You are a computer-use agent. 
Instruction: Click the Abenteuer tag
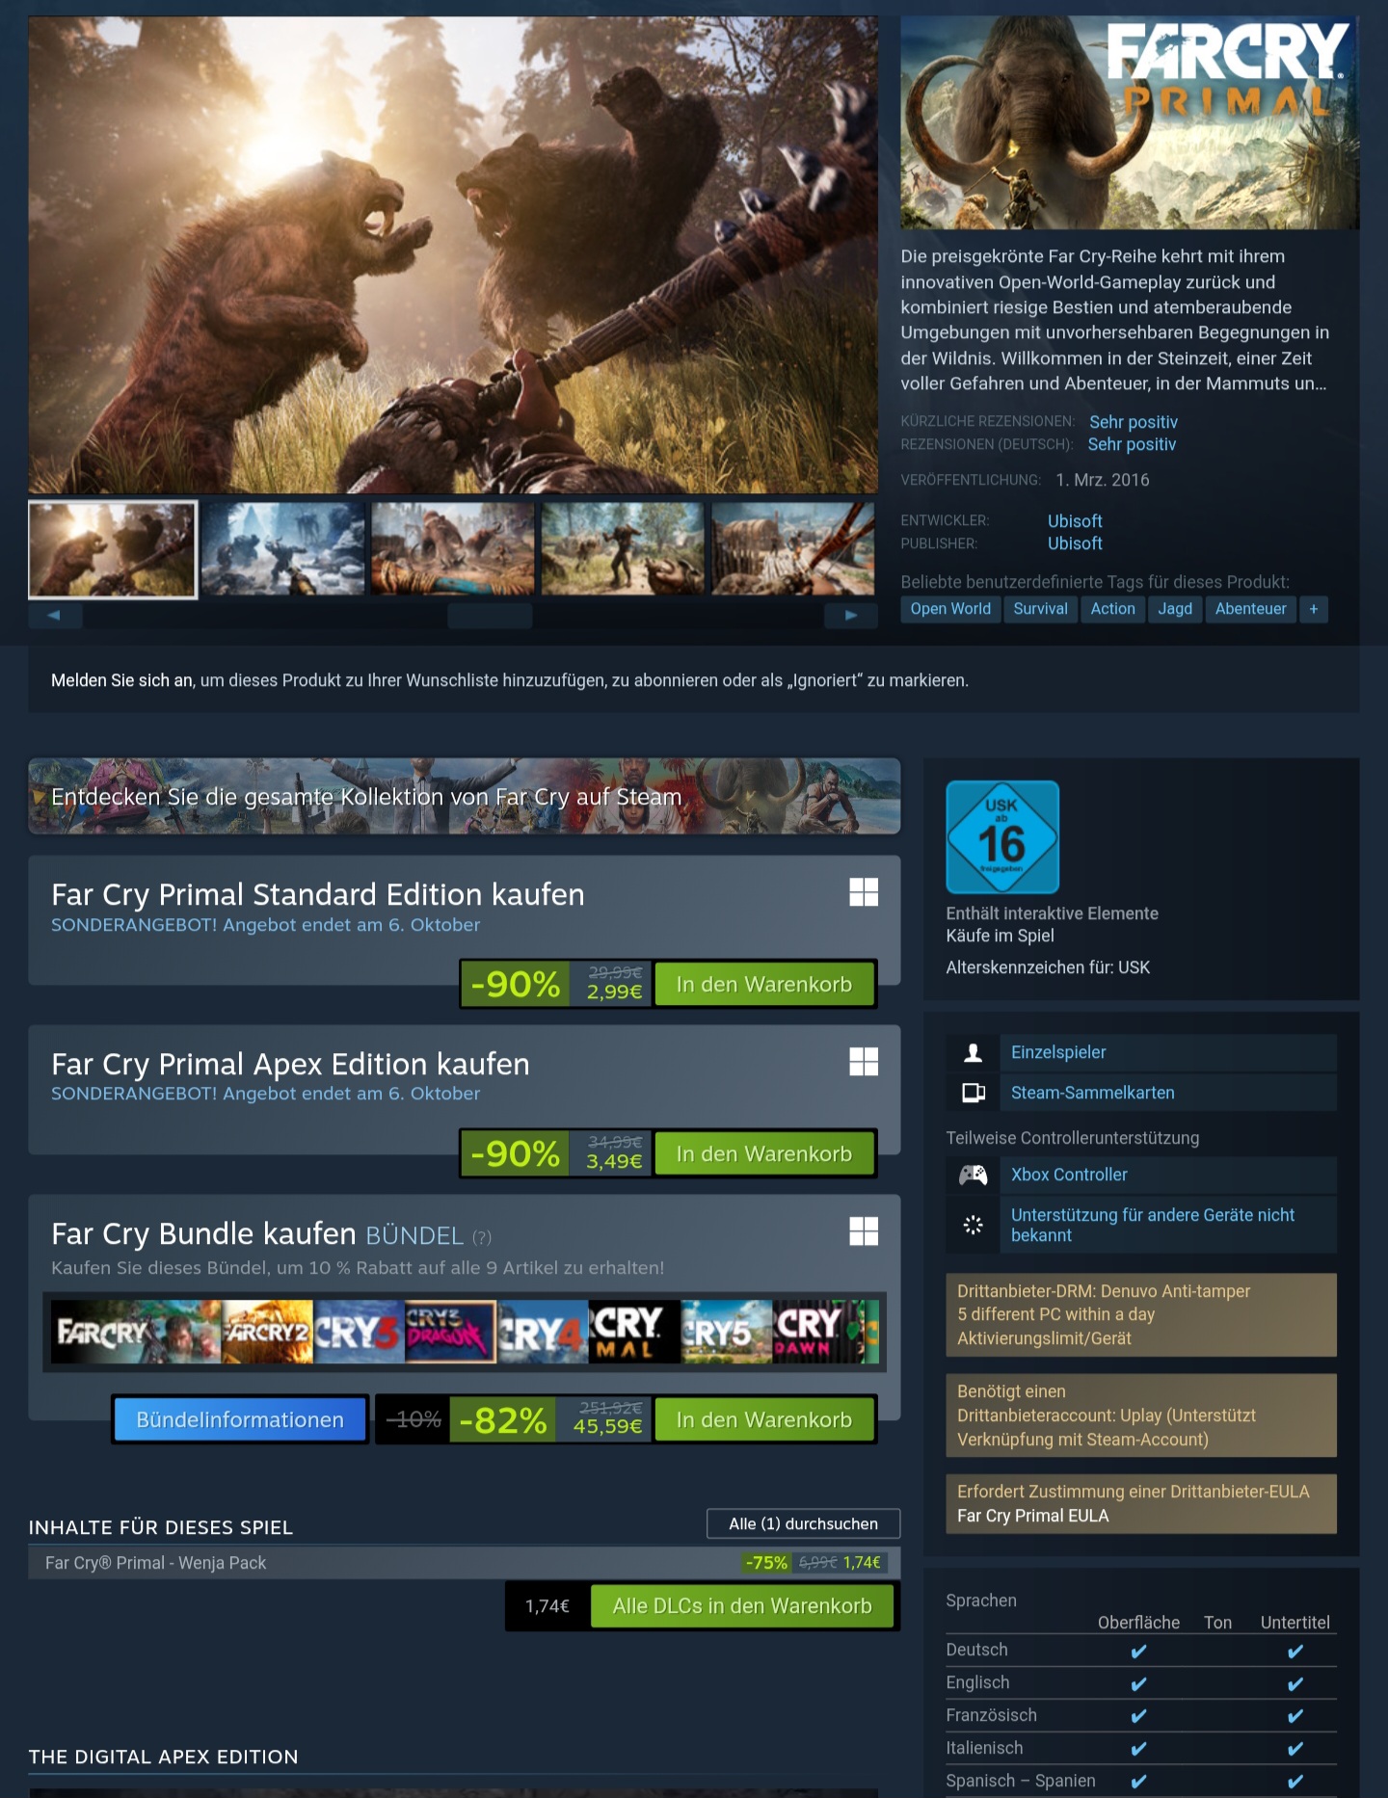pos(1250,609)
